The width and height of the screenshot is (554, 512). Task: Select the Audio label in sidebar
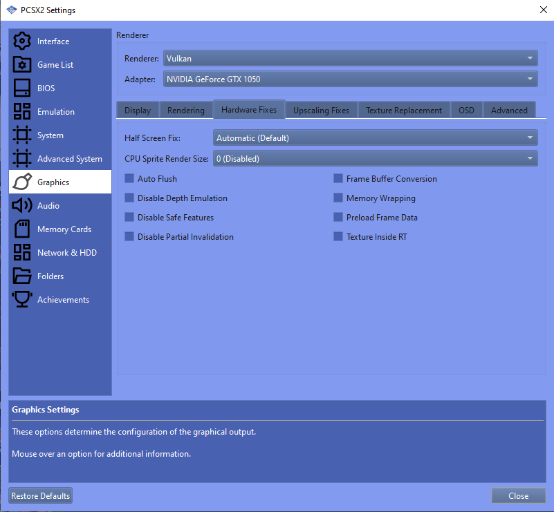click(x=48, y=206)
